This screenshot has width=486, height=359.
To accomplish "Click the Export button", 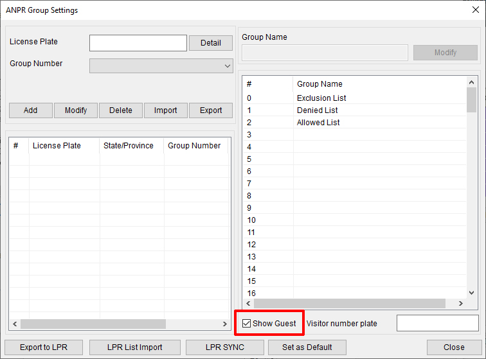I will coord(210,110).
